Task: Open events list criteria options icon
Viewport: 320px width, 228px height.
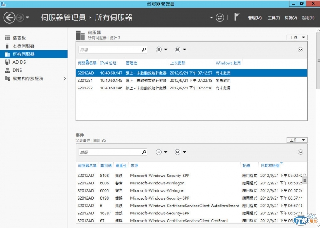Action: pos(159,152)
